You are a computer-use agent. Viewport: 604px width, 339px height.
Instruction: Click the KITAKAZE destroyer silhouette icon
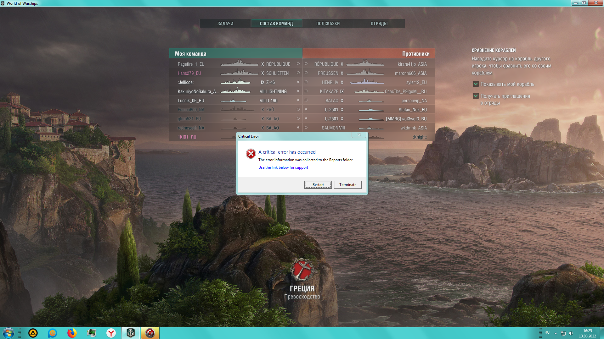(369, 91)
